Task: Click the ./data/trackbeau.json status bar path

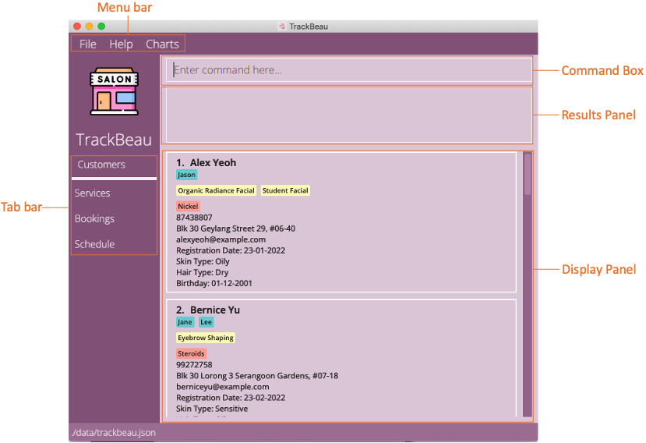Action: (x=113, y=433)
